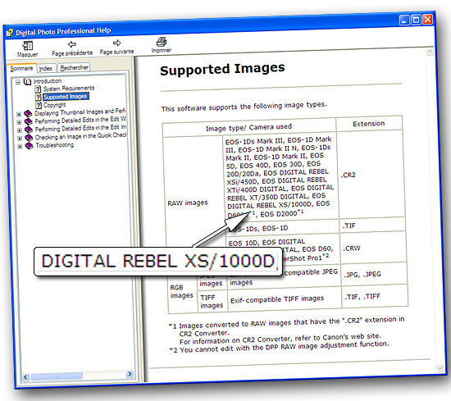The image size is (451, 401).
Task: Click book icon beside Checking an Image
Action: 29,138
